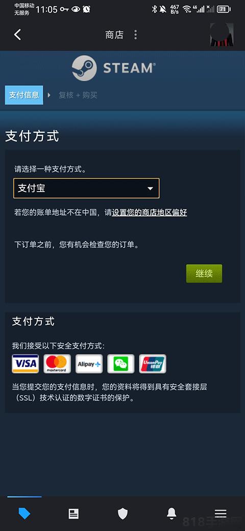Open the hamburger menu in bottom bar
Viewport: 245px width, 531px height.
point(220,514)
